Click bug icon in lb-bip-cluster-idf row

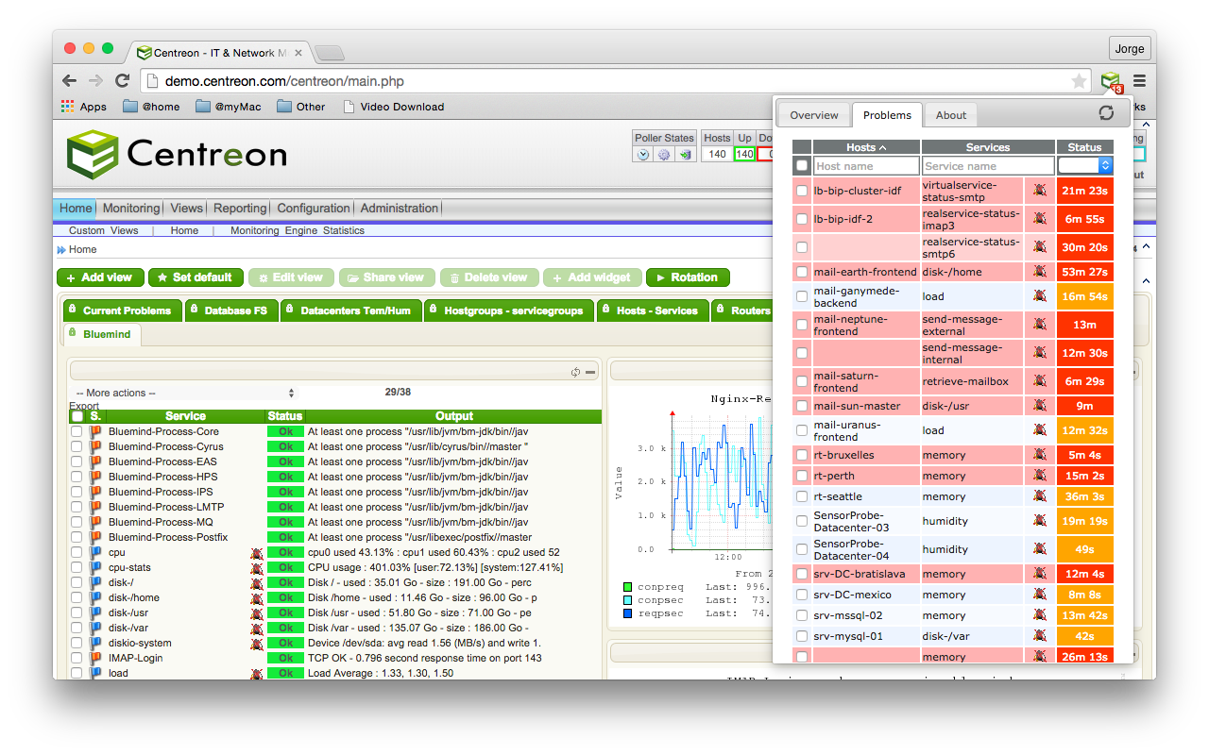pos(1039,191)
